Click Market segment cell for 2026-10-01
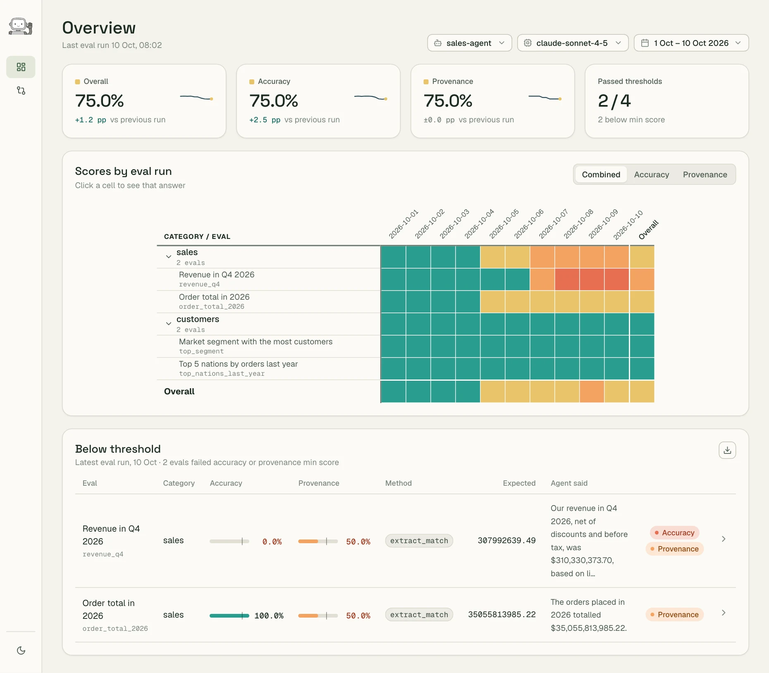The image size is (769, 673). 393,346
